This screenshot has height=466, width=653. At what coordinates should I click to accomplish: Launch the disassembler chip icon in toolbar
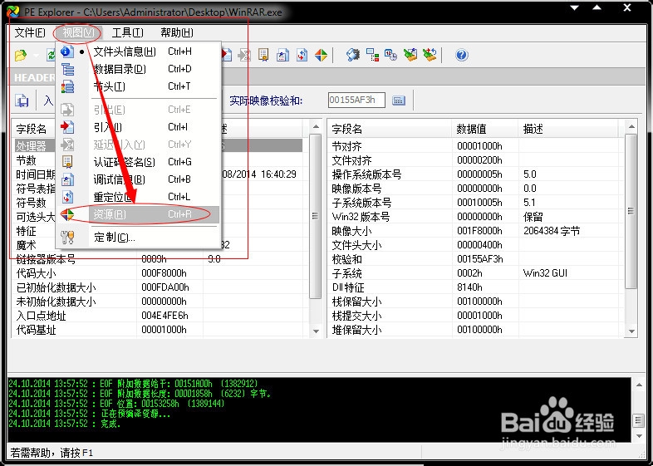coord(353,55)
